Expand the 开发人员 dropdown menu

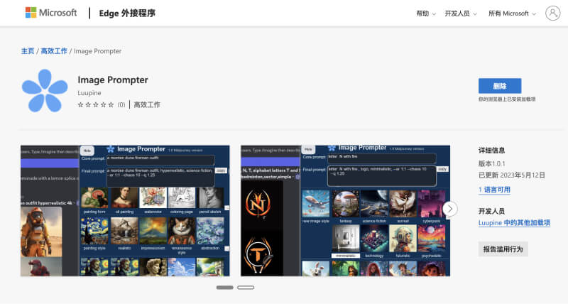tap(460, 13)
